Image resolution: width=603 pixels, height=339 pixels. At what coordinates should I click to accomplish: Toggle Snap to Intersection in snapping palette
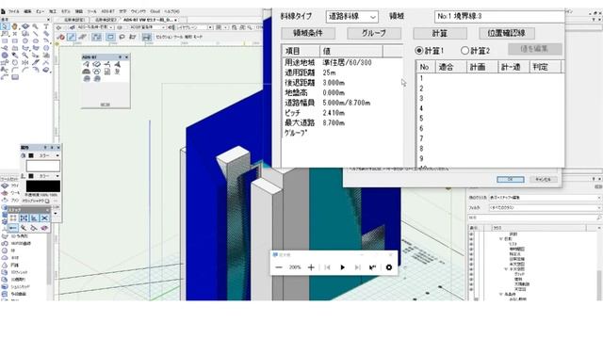45,218
